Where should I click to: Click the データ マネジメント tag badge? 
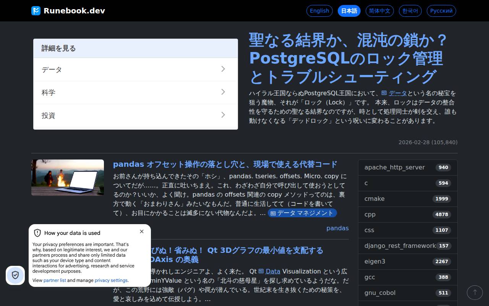click(302, 213)
